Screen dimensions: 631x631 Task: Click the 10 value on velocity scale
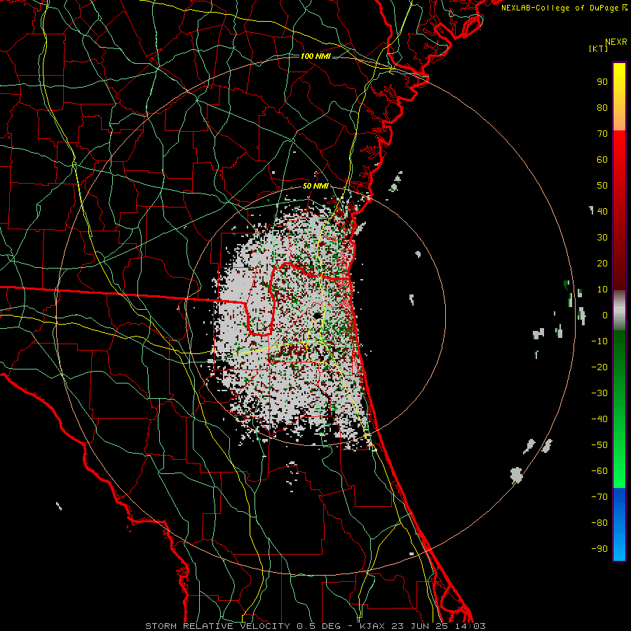click(602, 290)
